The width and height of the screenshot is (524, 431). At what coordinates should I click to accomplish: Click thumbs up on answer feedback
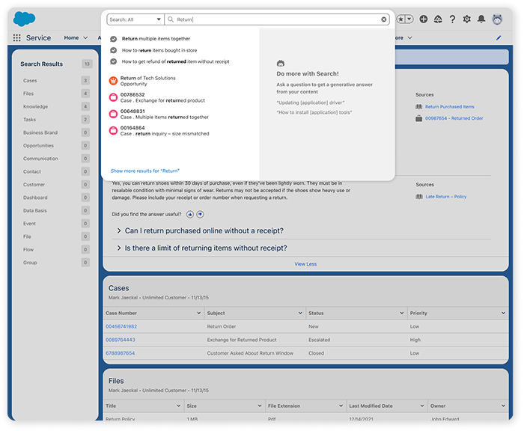(x=190, y=214)
